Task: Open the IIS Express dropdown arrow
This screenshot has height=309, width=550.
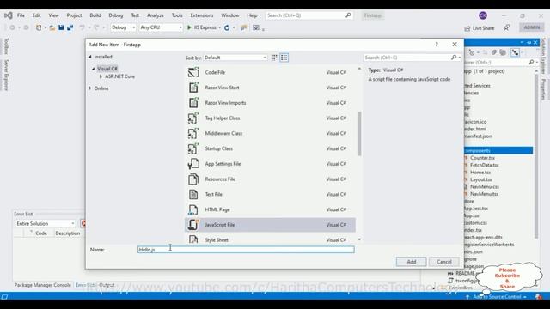Action: (x=220, y=27)
